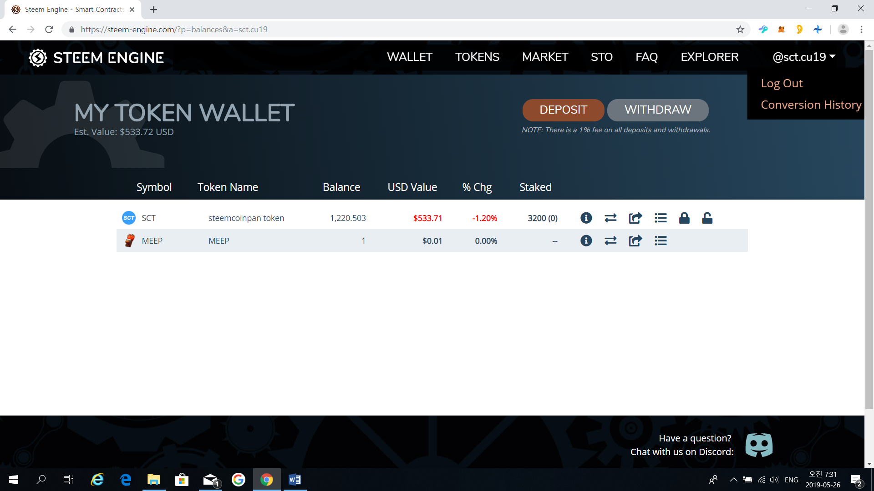
Task: Click the MEEP token logo
Action: tap(130, 240)
